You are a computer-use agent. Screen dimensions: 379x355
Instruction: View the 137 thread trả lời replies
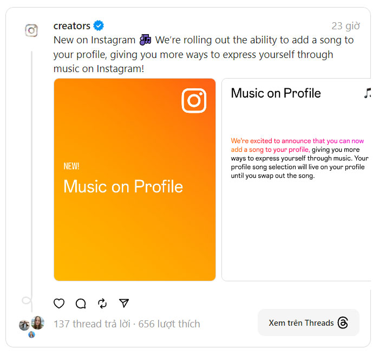pyautogui.click(x=92, y=324)
